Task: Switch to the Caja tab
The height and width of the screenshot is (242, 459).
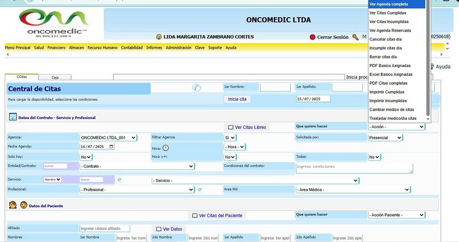Action: (x=55, y=77)
